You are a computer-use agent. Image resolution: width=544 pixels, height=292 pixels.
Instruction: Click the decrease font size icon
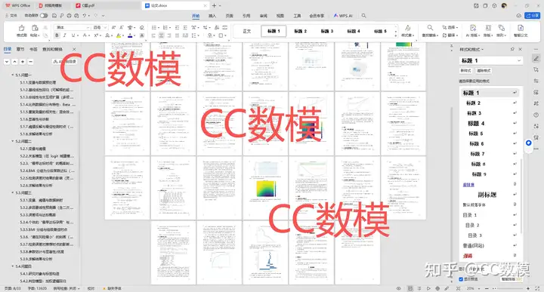click(x=122, y=27)
